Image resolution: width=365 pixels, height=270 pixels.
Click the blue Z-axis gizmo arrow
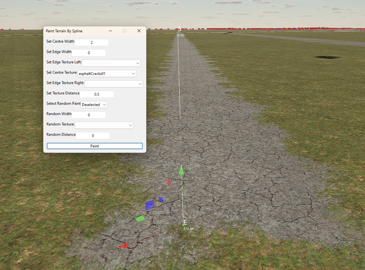point(161,199)
